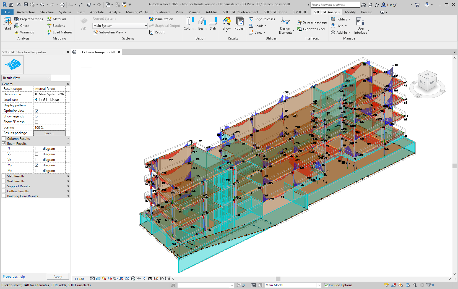This screenshot has width=458, height=289.
Task: Click the Publish results icon
Action: 240,23
